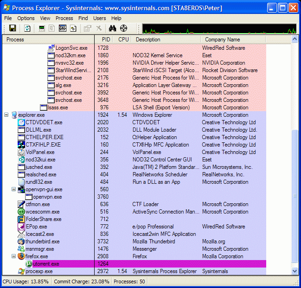301x288 pixels.
Task: Click the LogonSvc.exe icon
Action: (x=51, y=48)
